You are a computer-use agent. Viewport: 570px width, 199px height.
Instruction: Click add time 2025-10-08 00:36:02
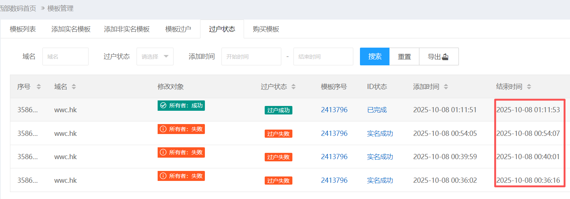445,180
